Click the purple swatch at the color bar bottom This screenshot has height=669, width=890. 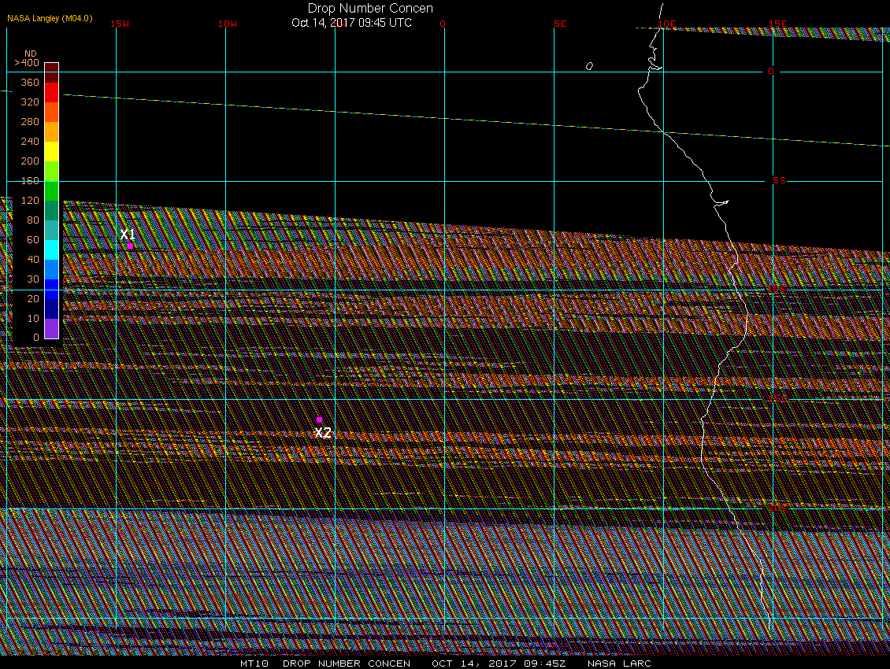tap(51, 328)
